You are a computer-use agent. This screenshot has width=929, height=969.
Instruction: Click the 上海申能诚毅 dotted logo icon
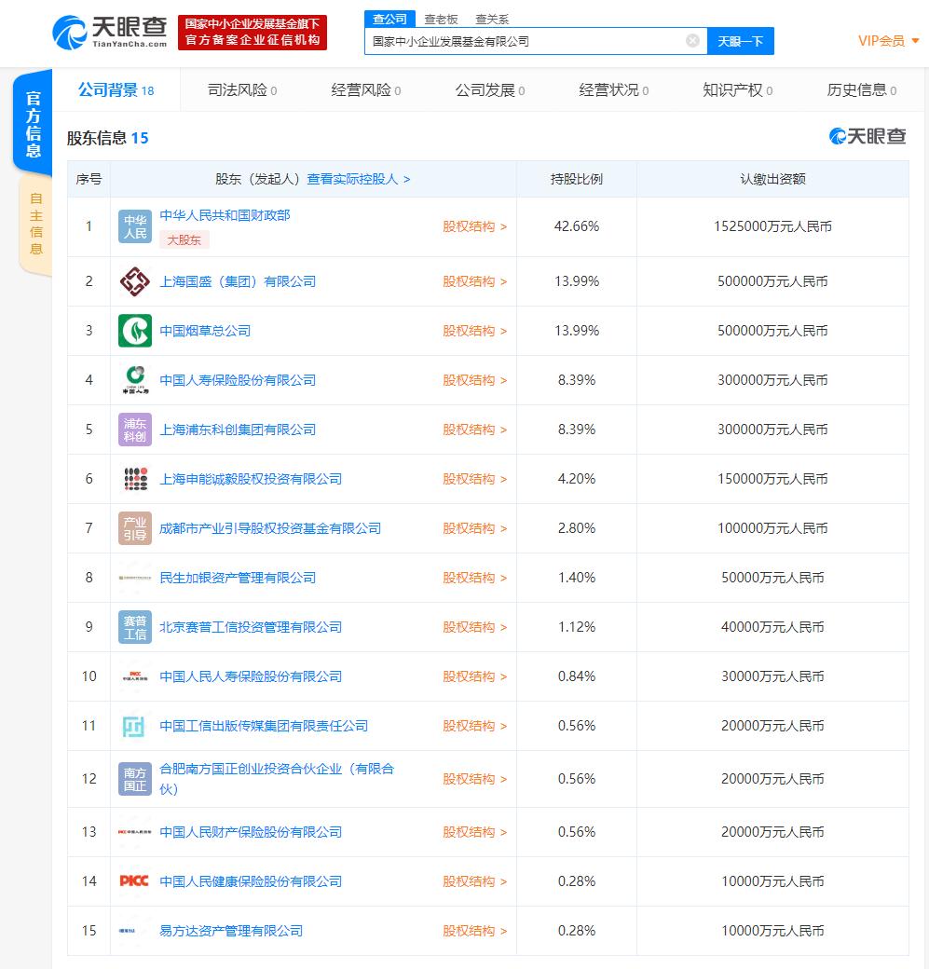(x=135, y=479)
